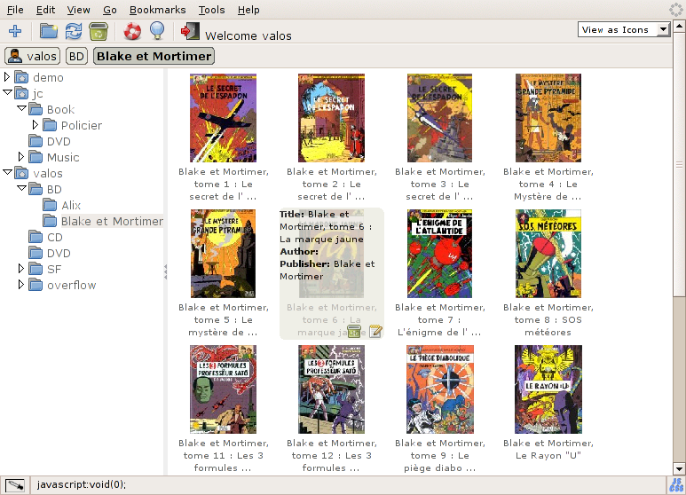
Task: Open the View as Icons dropdown
Action: (x=624, y=30)
